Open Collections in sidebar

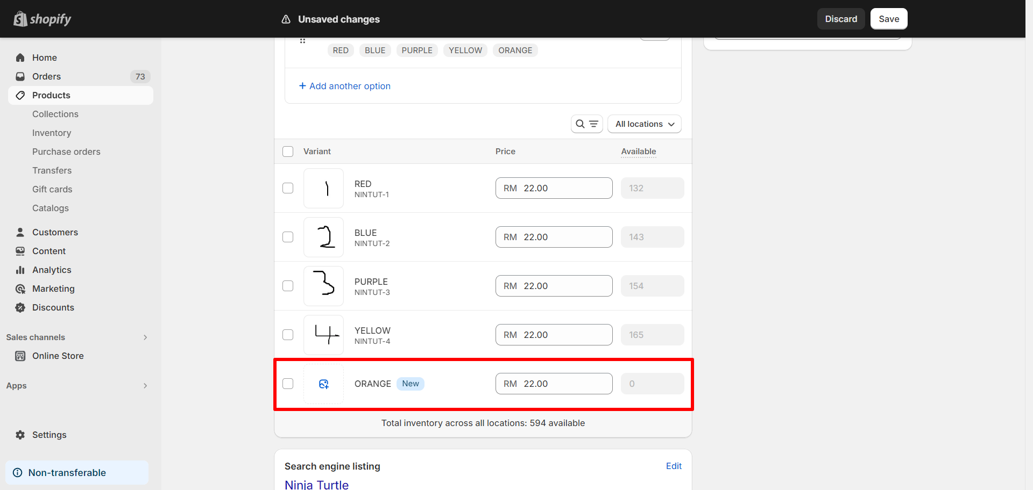55,114
